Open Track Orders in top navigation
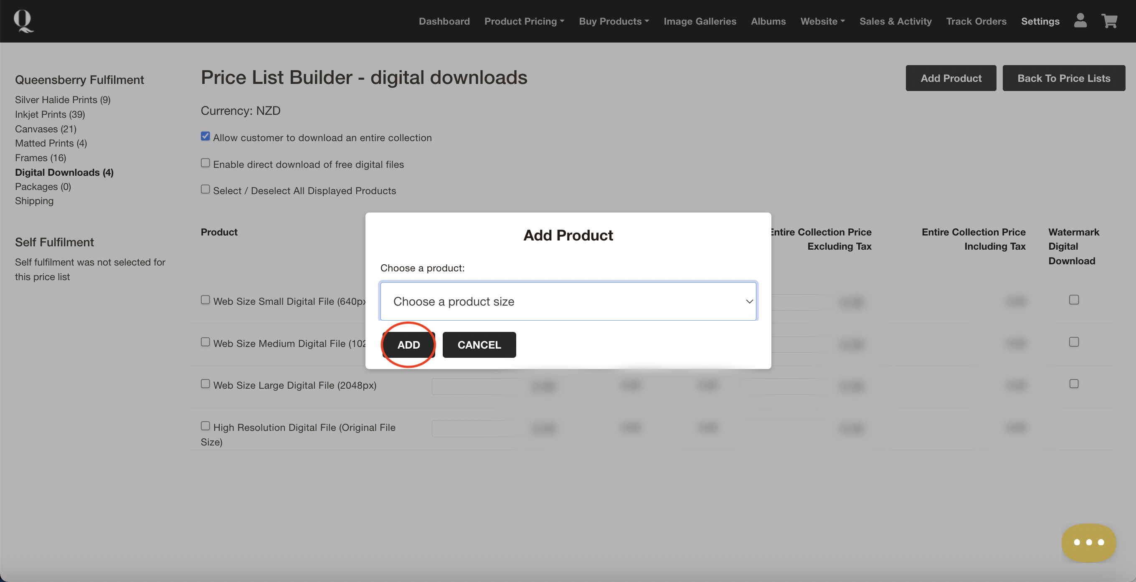 point(976,21)
